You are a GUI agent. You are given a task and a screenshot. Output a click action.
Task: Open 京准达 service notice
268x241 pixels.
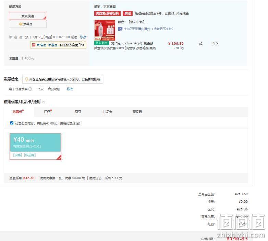[x=41, y=45]
